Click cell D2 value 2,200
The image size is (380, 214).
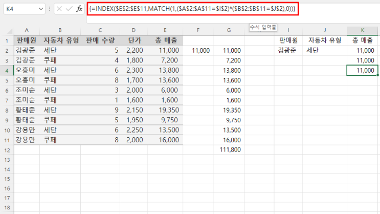tap(133, 50)
